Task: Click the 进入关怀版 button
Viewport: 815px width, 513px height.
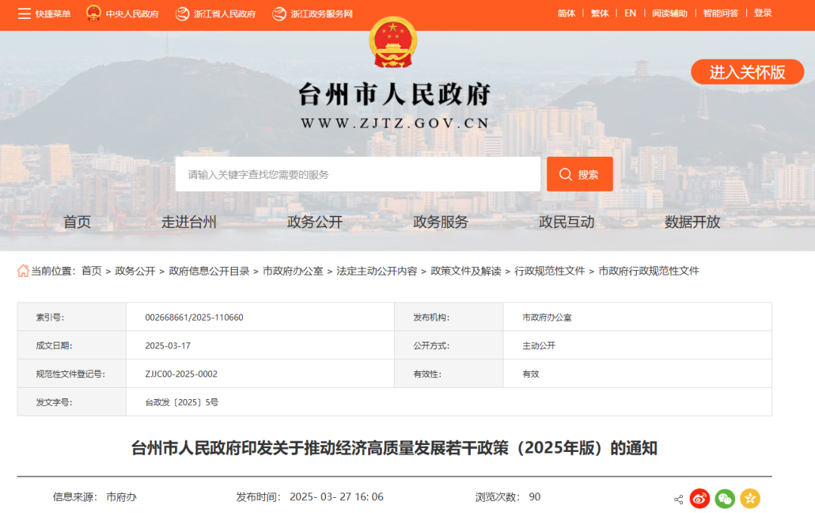Action: (746, 72)
